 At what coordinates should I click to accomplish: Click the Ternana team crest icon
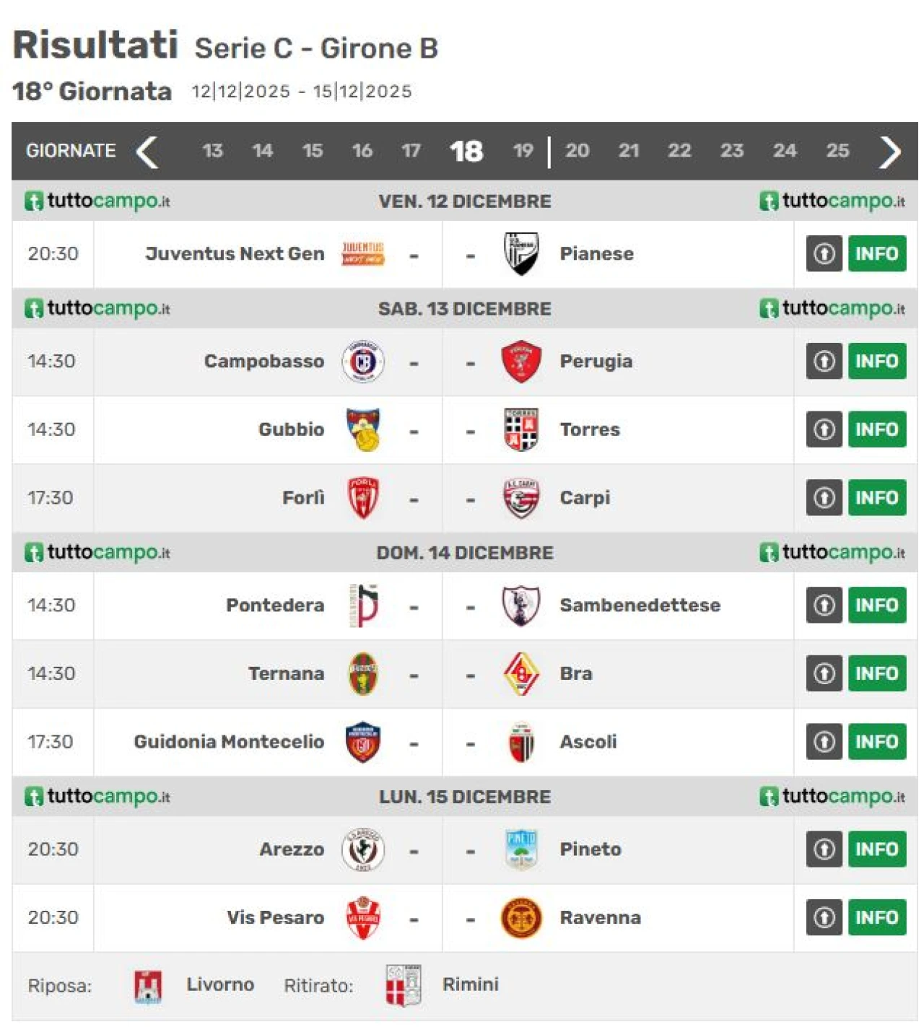click(362, 673)
